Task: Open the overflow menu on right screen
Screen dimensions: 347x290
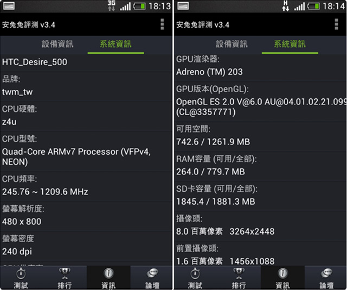Action: [x=336, y=24]
